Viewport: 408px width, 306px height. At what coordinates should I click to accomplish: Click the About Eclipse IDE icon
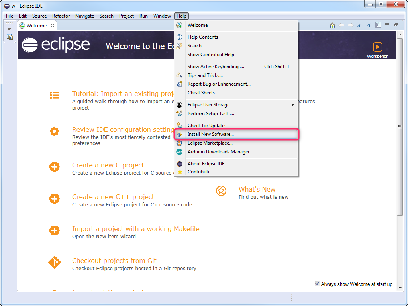180,164
